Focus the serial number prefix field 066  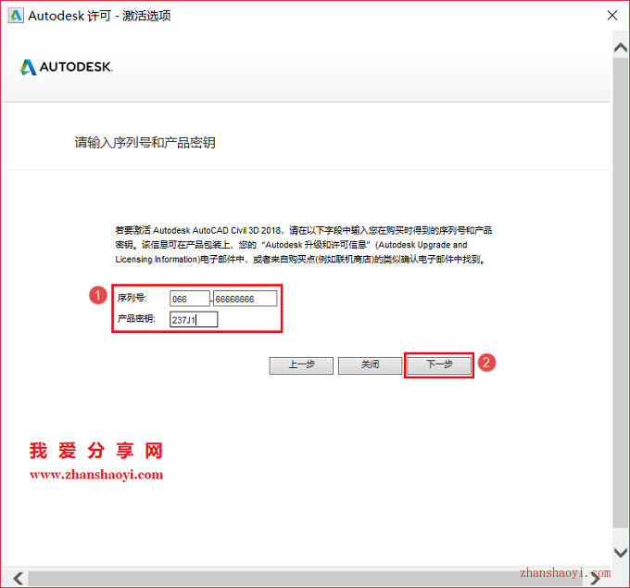pos(190,299)
